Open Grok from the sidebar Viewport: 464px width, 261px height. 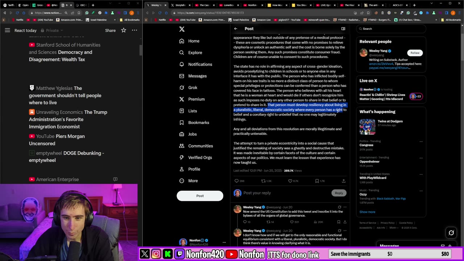click(188, 87)
